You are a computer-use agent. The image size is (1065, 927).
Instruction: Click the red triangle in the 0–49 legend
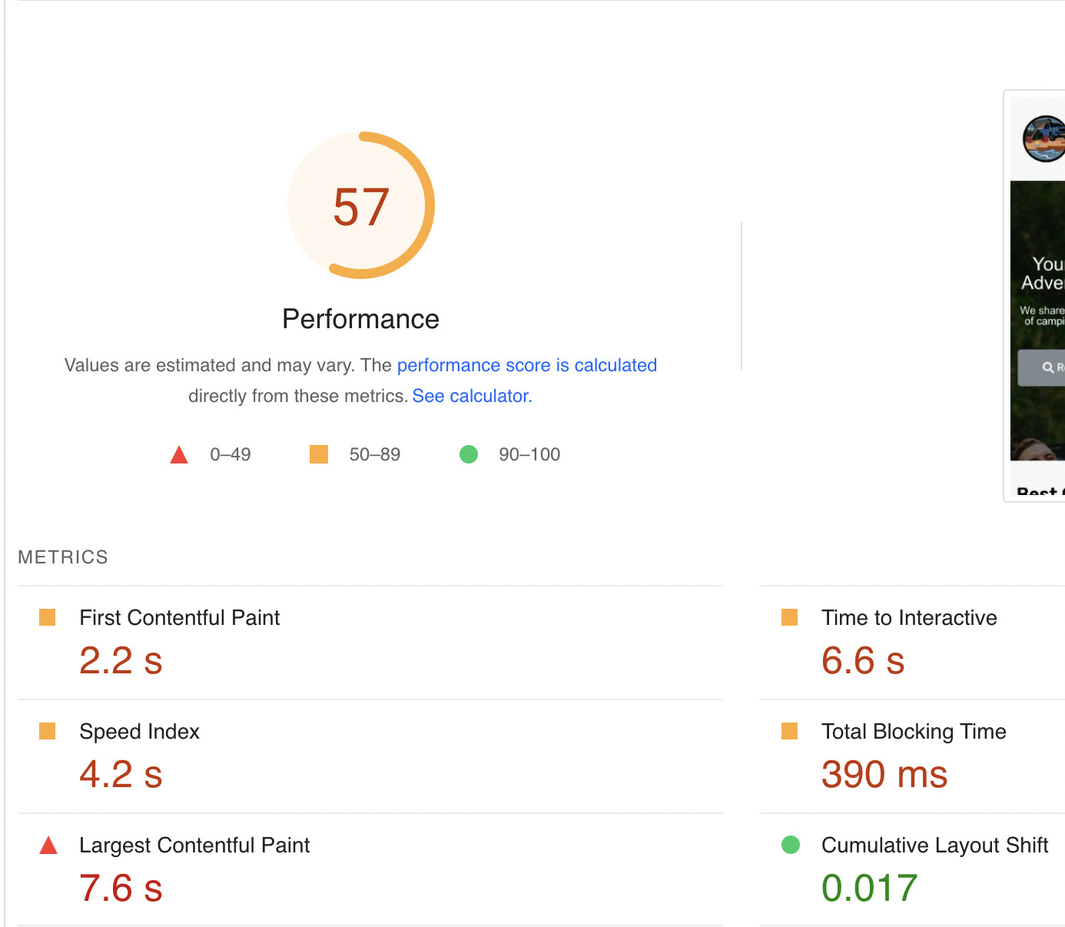tap(178, 454)
